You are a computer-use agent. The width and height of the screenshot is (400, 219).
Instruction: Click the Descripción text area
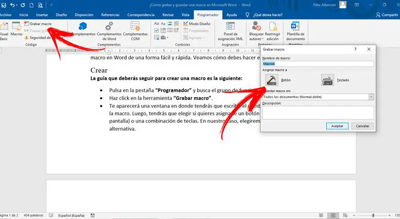[x=318, y=112]
